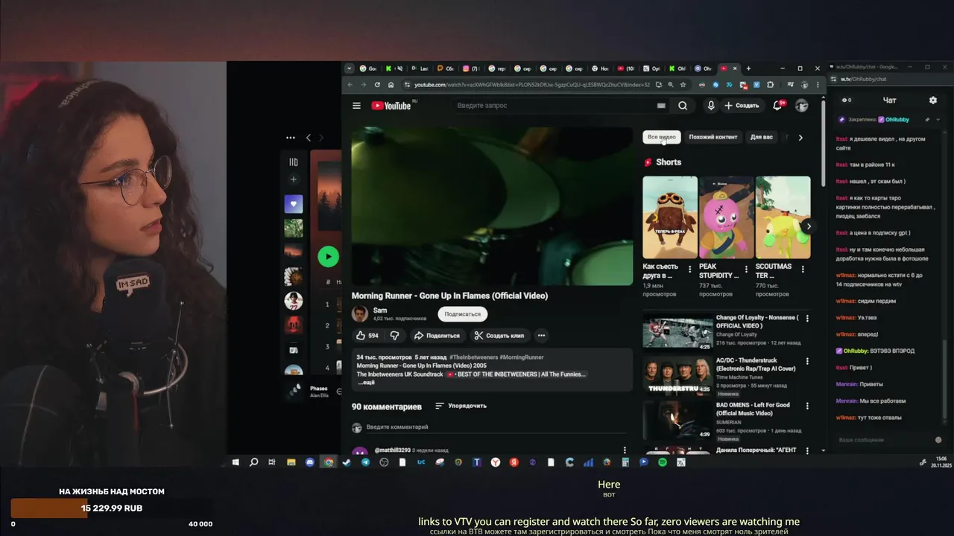Open AC/DC - Thunderstruck recommended video
954x536 pixels.
click(677, 374)
